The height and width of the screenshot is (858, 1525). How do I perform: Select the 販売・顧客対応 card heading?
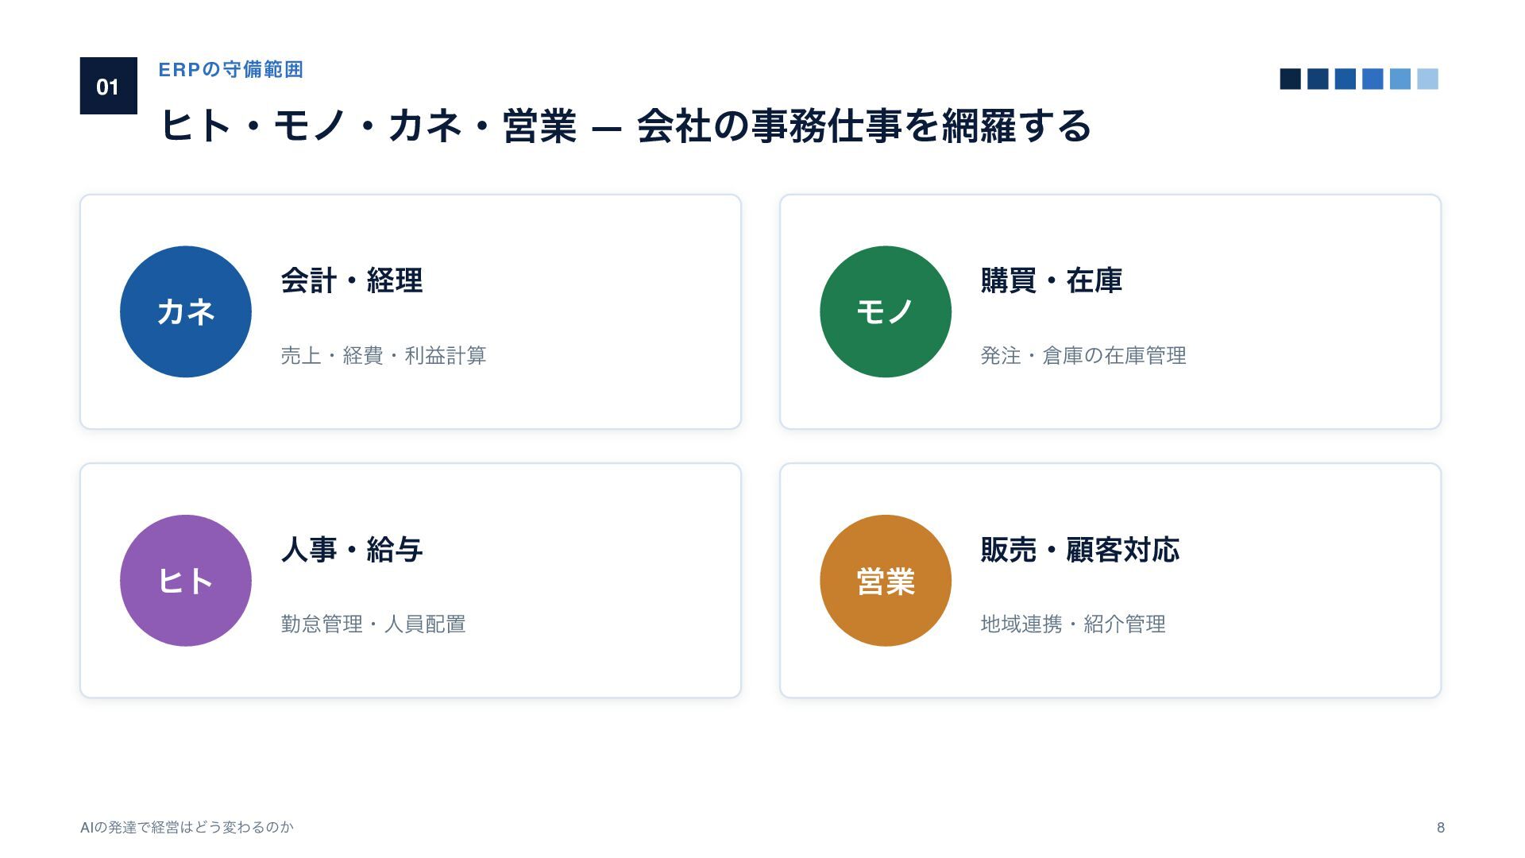coord(1080,549)
